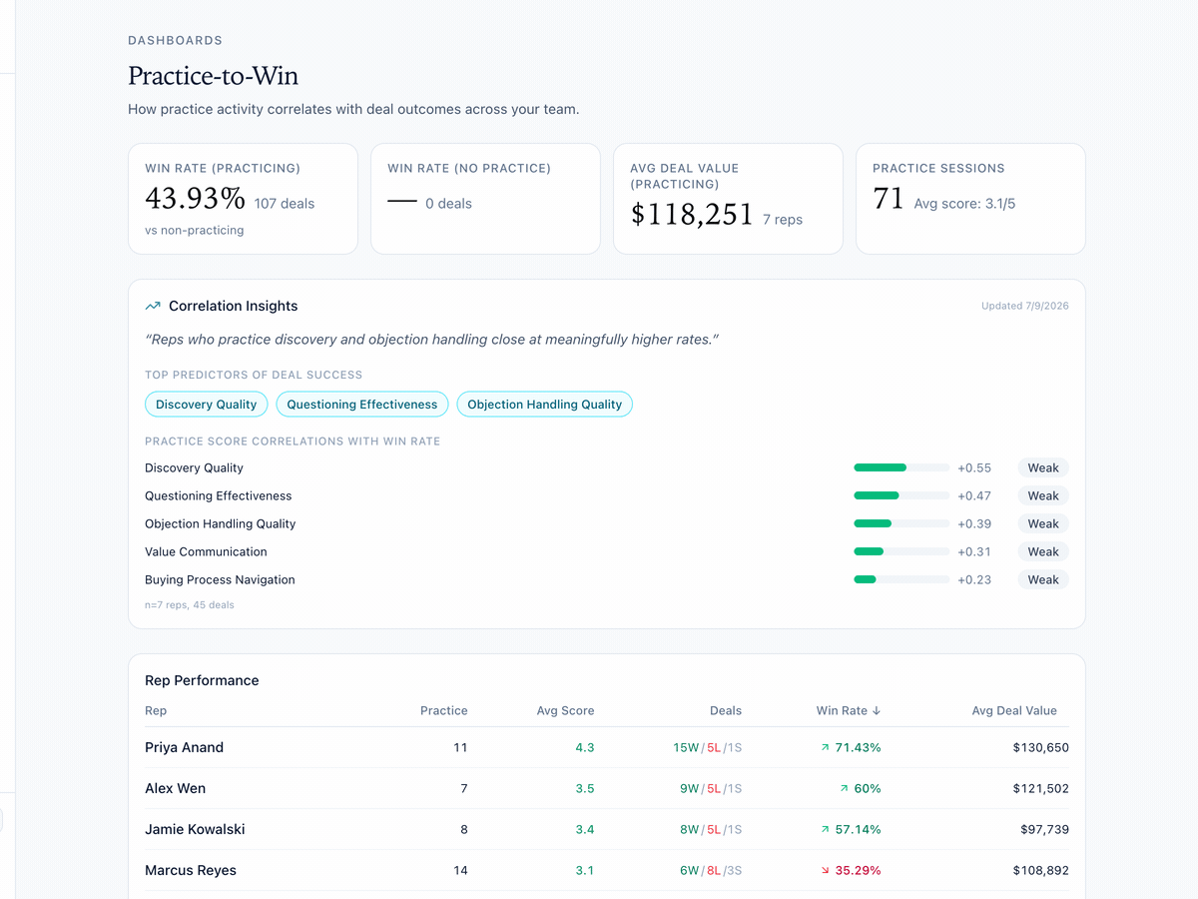
Task: Click the Weak badge for Questioning Effectiveness
Action: click(1043, 495)
